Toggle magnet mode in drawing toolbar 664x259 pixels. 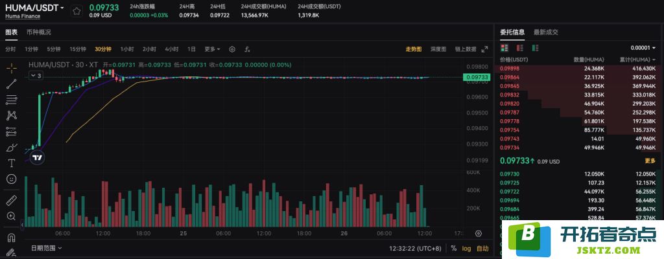click(12, 238)
